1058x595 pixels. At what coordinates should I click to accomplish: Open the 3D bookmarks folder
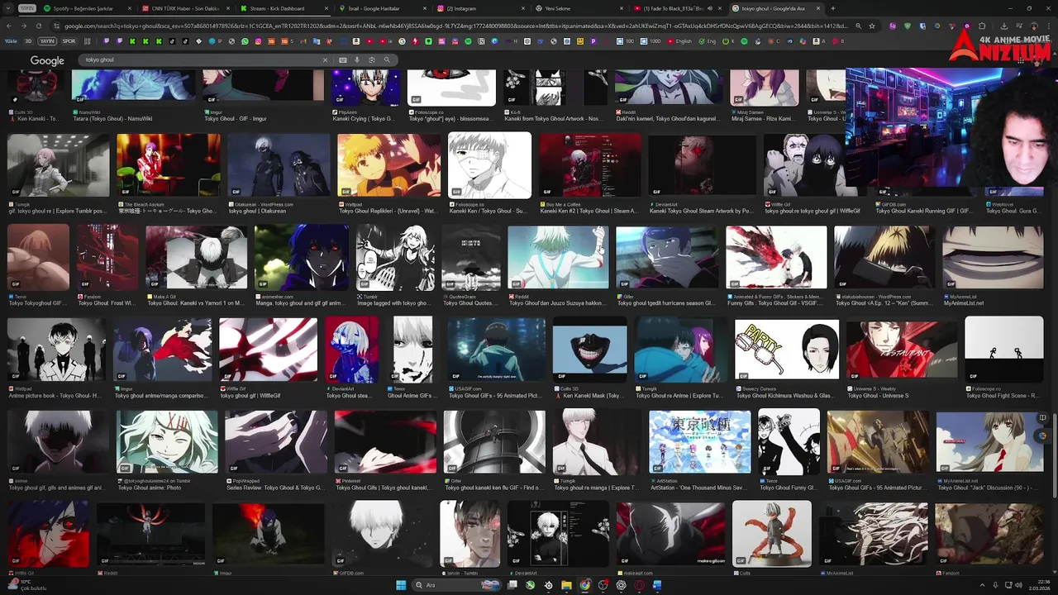point(28,41)
